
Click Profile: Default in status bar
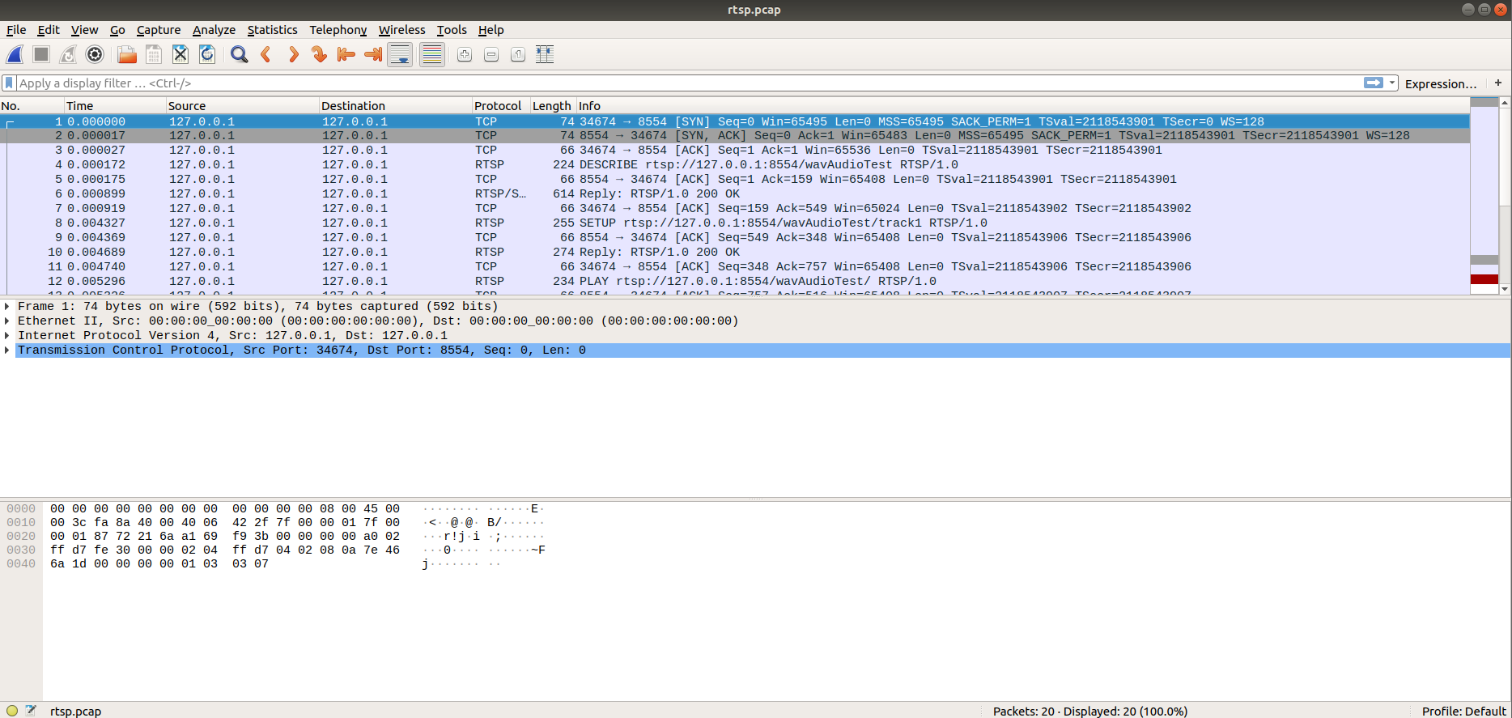[1463, 711]
